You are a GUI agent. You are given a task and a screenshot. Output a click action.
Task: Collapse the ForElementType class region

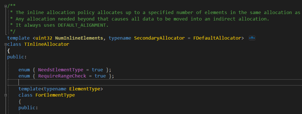[x=5, y=95]
